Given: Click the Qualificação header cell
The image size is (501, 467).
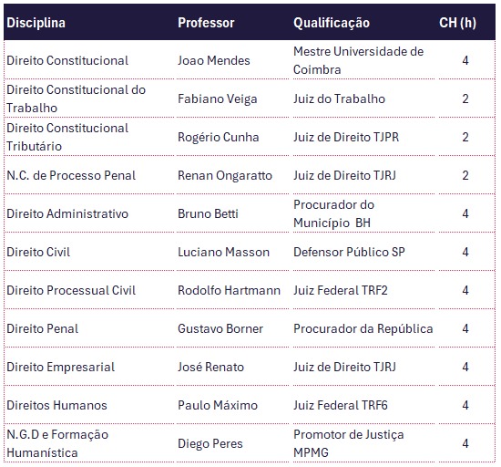Looking at the screenshot, I should coord(363,23).
